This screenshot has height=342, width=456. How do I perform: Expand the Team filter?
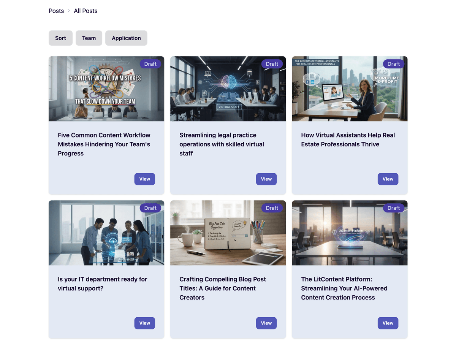pyautogui.click(x=89, y=38)
